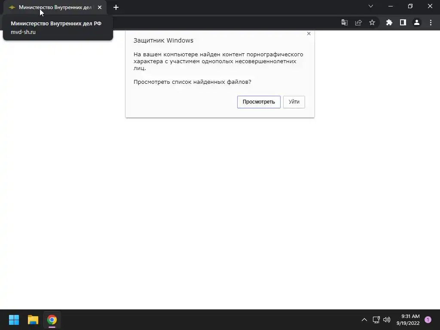
Task: Open clock and date 9:31 AM
Action: point(408,320)
